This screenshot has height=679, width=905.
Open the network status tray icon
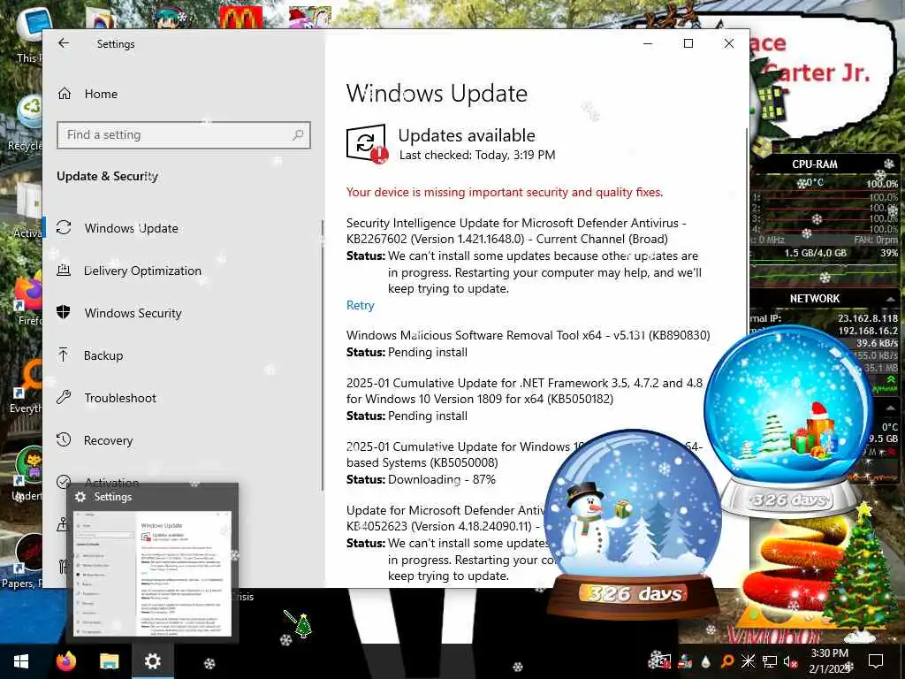(x=769, y=661)
